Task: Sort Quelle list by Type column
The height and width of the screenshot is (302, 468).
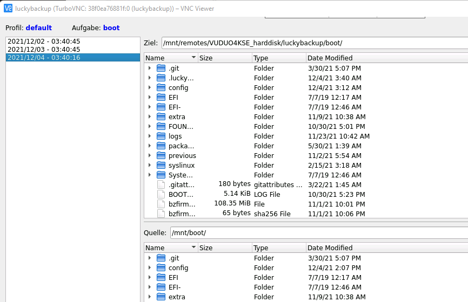Action: coord(279,248)
